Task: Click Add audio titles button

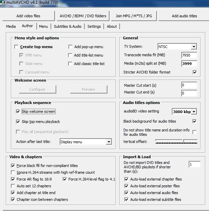Action: [x=184, y=16]
